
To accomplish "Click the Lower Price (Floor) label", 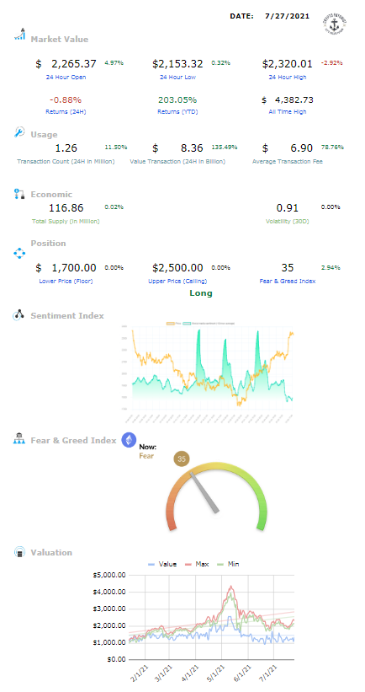I will point(66,282).
